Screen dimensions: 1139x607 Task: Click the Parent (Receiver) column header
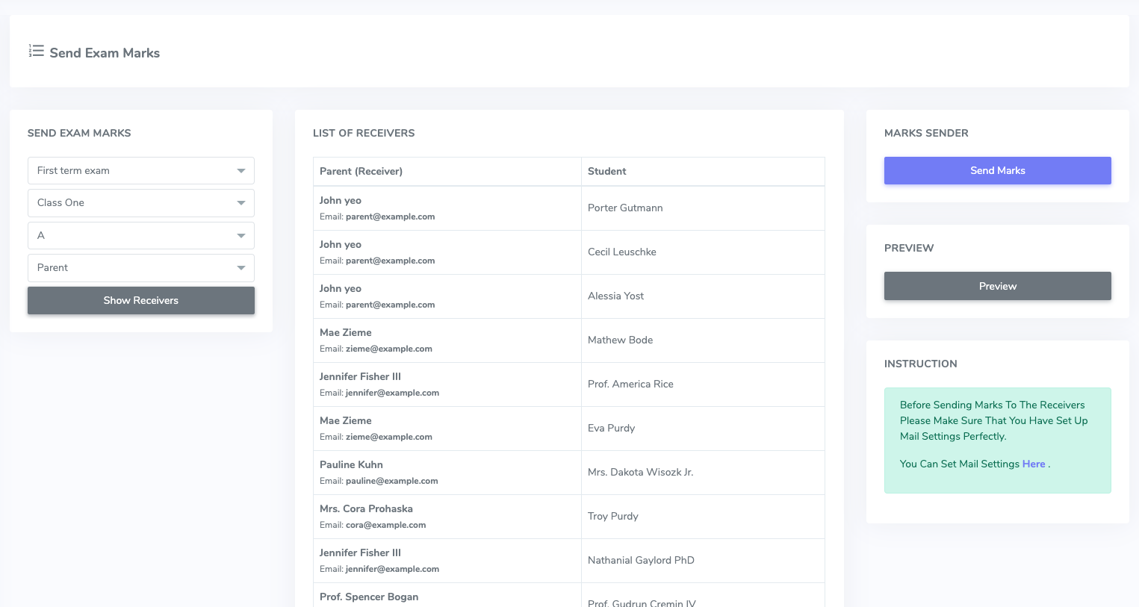[361, 172]
